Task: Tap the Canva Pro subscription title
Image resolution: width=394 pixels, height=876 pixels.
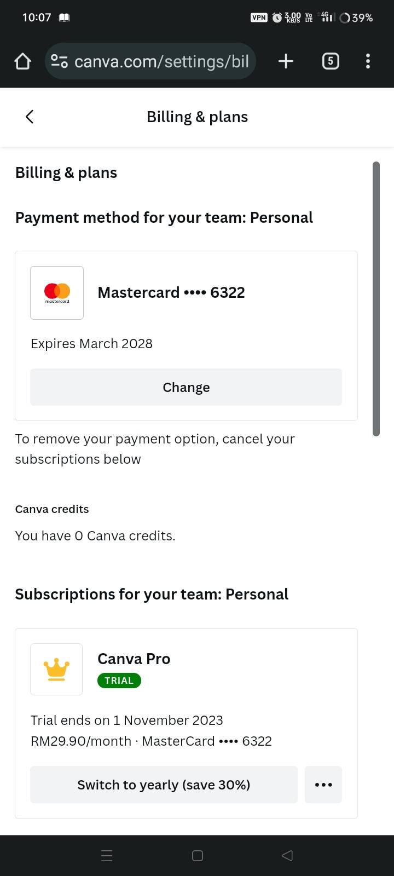Action: tap(134, 659)
